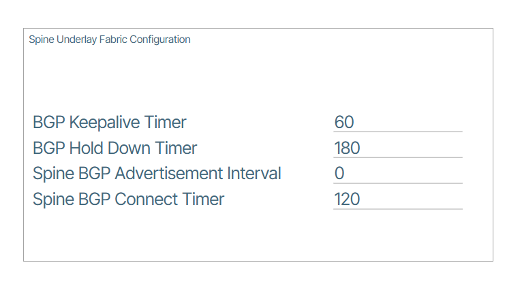Click the underline beneath the Connect Timer value
The height and width of the screenshot is (297, 522).
tap(397, 208)
